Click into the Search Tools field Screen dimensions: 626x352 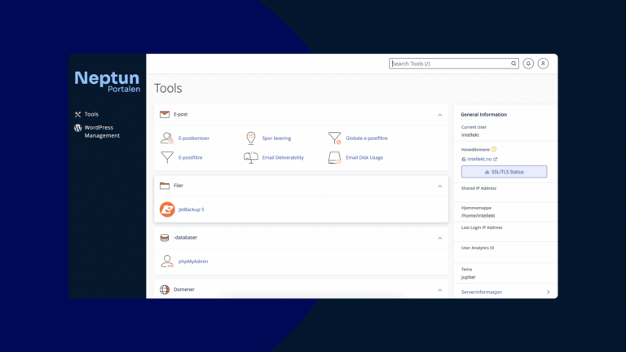[x=451, y=64]
